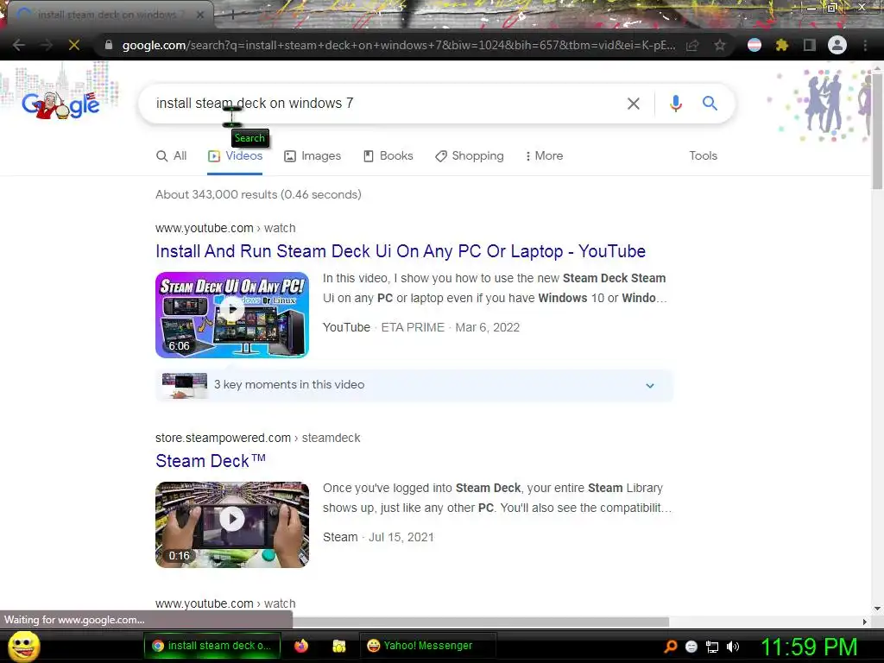Open the Extensions puzzle piece menu

[x=781, y=45]
